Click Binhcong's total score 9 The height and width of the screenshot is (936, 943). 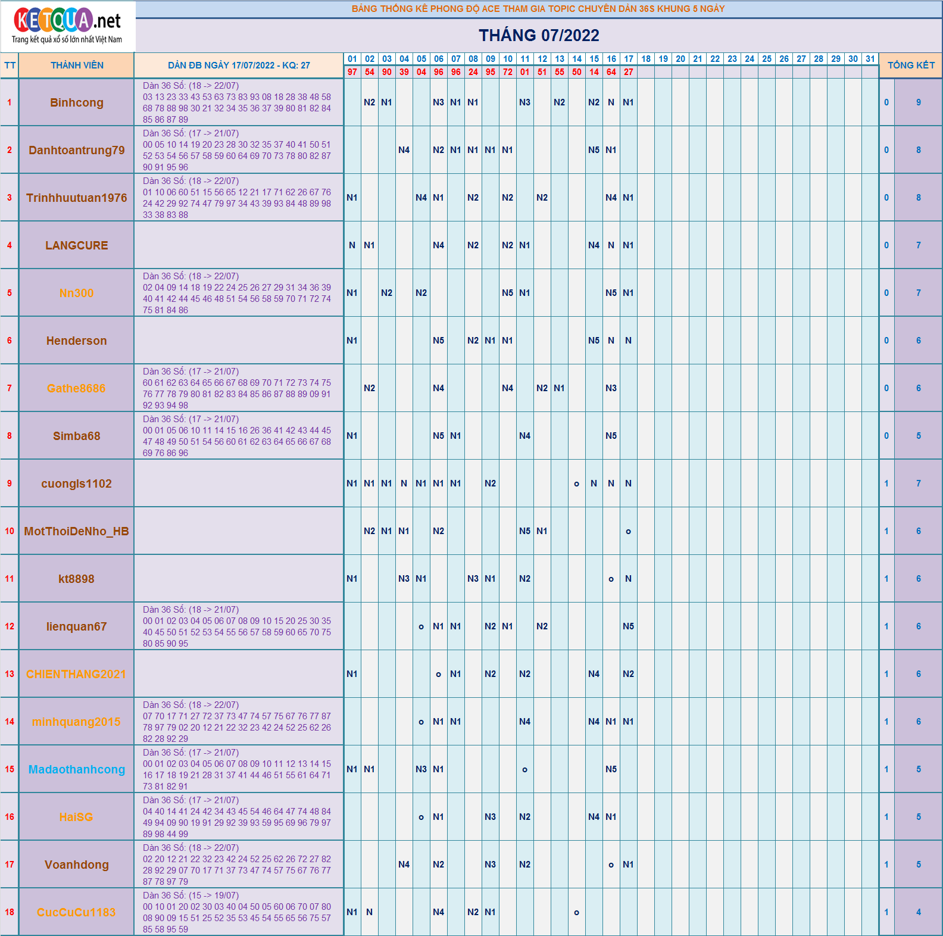pos(919,102)
